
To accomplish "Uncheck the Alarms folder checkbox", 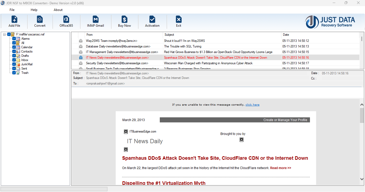I will point(14,39).
